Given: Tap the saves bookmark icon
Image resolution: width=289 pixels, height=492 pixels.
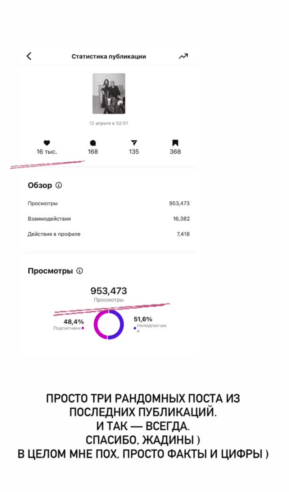Looking at the screenshot, I should coord(175,143).
